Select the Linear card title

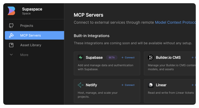pos(161,85)
